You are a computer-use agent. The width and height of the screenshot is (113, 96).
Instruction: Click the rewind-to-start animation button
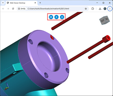click(51, 17)
